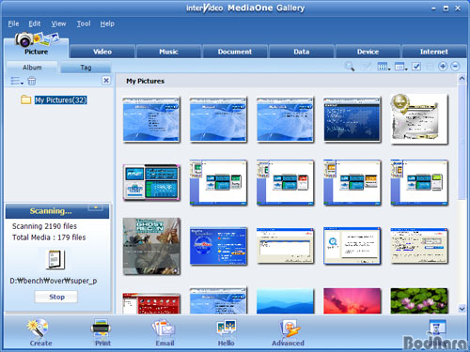
Task: Select the gold medal certificate thumbnail
Action: 419,119
